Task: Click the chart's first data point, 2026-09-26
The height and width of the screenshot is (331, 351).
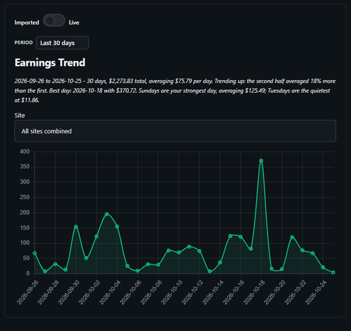Action: click(35, 253)
